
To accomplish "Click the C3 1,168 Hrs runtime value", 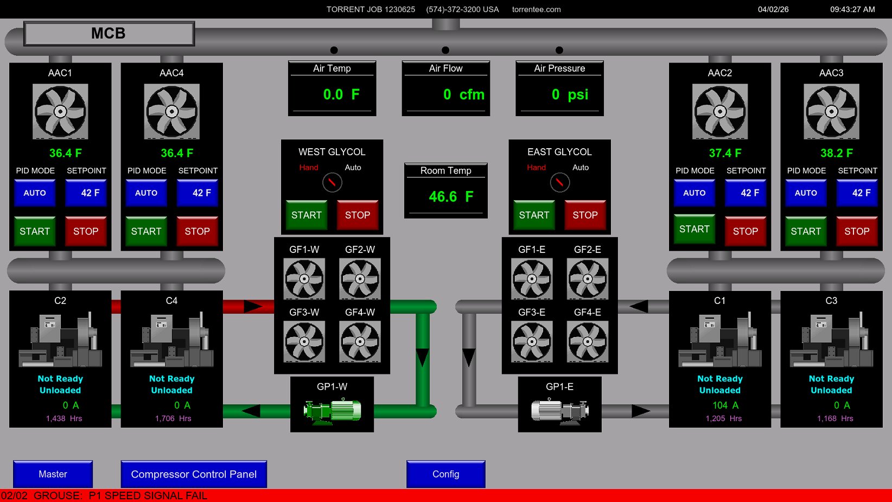I will click(835, 418).
